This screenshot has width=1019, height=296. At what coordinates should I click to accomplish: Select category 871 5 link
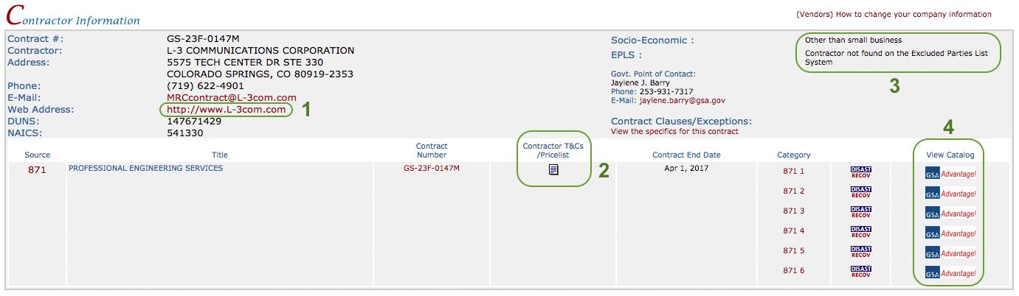793,251
